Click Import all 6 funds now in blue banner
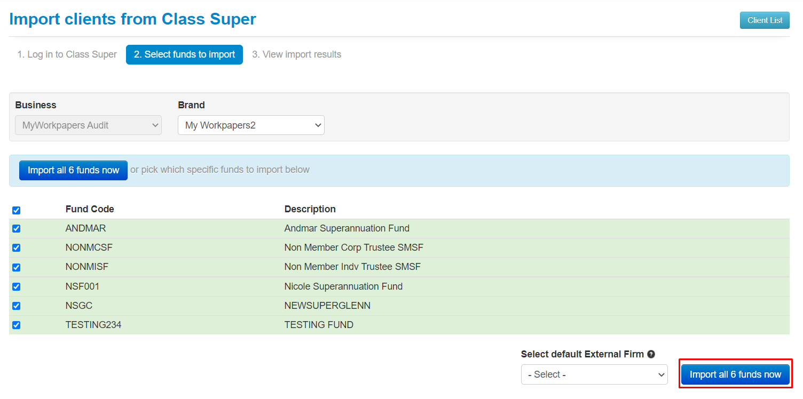Viewport: 803px width, 399px height. click(73, 170)
